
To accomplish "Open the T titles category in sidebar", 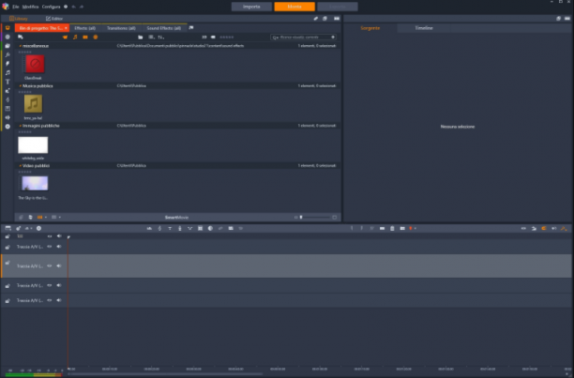I will [x=8, y=82].
